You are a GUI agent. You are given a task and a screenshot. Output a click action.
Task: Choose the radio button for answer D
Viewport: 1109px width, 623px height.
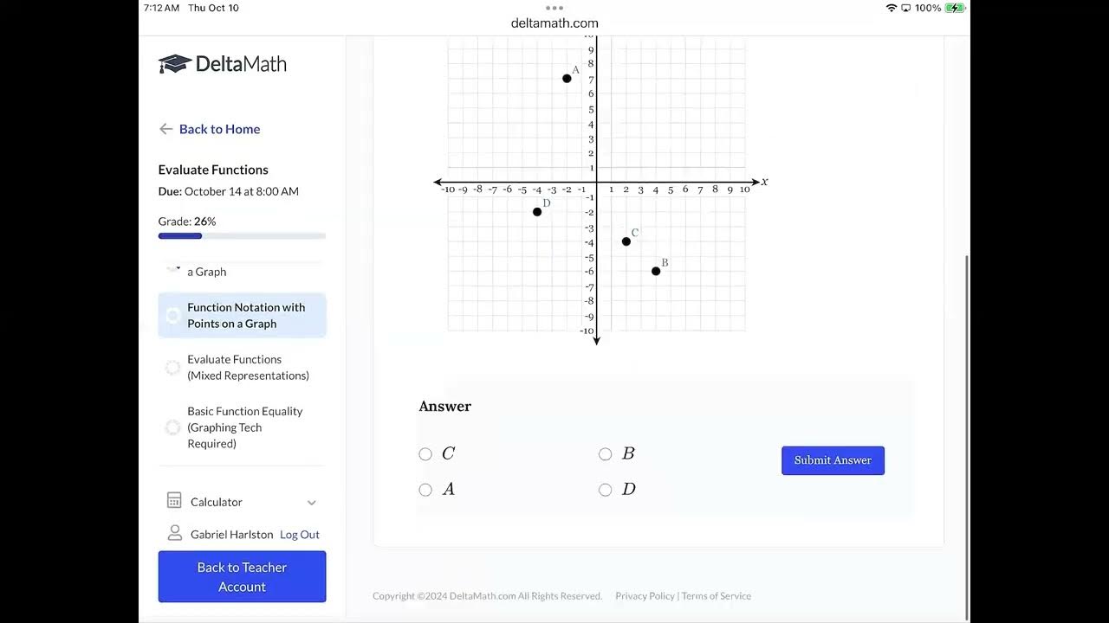coord(606,490)
